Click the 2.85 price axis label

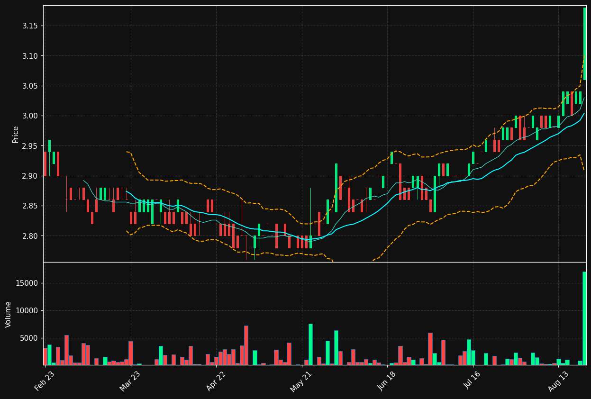point(30,206)
